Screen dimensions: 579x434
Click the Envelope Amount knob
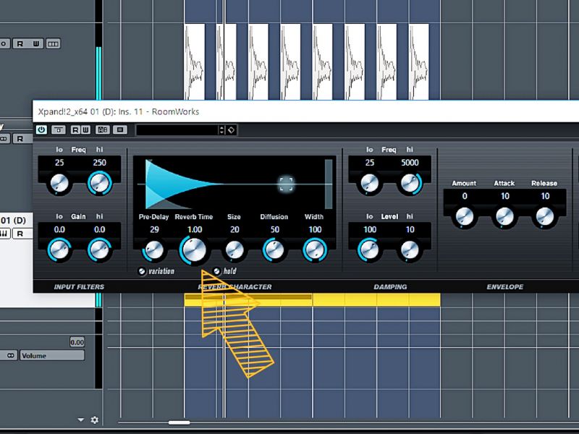click(465, 216)
